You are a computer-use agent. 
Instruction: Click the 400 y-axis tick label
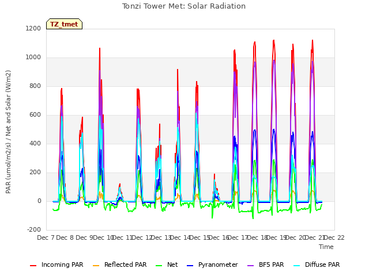pyautogui.click(x=35, y=143)
